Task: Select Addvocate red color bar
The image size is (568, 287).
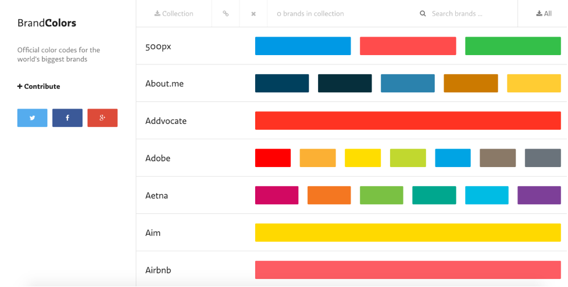Action: click(408, 121)
